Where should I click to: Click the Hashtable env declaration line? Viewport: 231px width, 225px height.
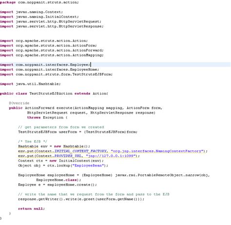(54, 146)
